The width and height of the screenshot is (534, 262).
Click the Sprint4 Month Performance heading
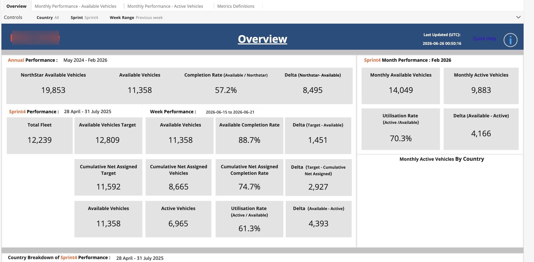(408, 60)
